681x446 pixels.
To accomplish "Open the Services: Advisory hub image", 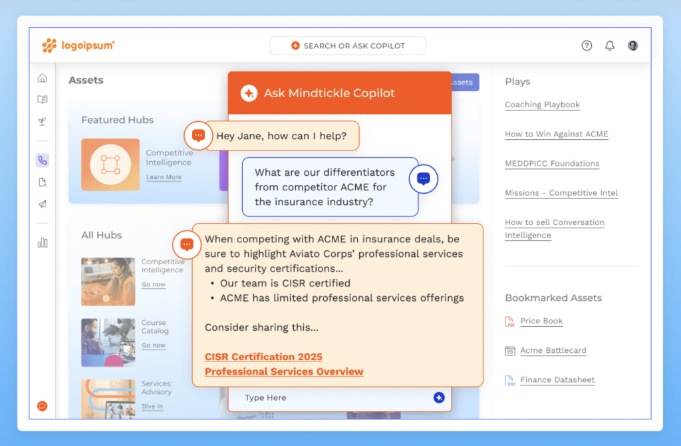I will (x=108, y=399).
